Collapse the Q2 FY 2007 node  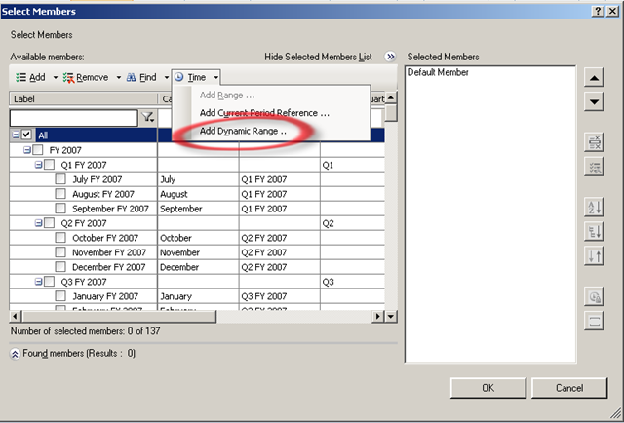coord(39,223)
